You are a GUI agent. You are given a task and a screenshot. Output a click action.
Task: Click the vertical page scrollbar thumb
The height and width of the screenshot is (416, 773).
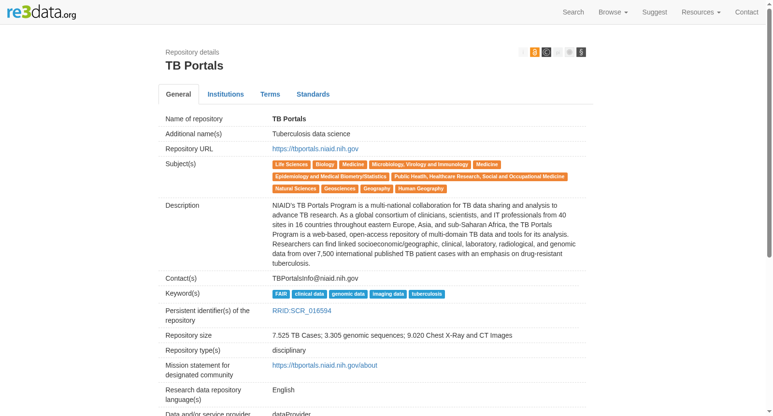pyautogui.click(x=769, y=133)
